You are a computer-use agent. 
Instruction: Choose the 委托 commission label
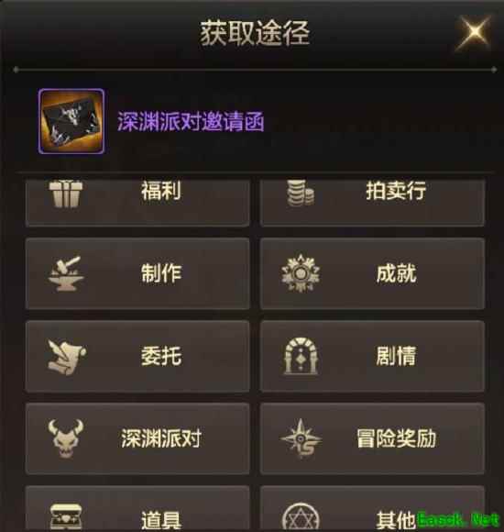[161, 356]
